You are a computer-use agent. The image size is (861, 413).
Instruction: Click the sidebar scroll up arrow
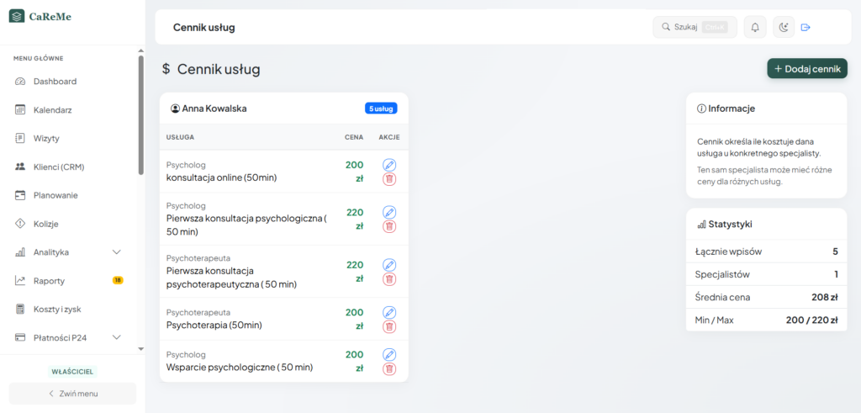click(141, 51)
